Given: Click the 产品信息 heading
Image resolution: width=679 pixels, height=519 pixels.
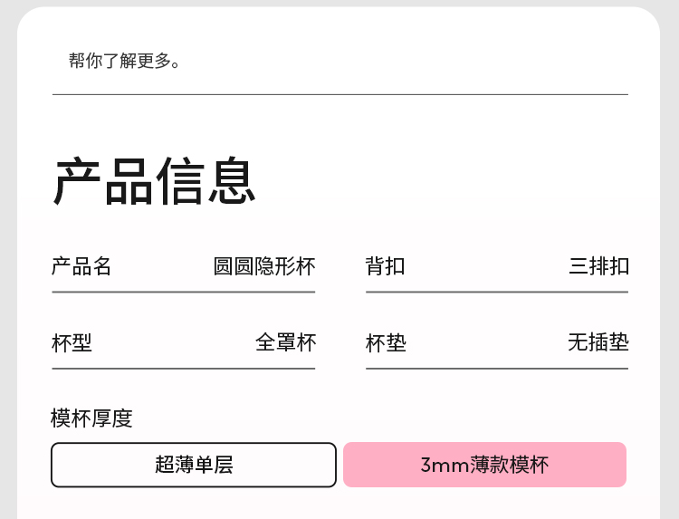Looking at the screenshot, I should [155, 181].
